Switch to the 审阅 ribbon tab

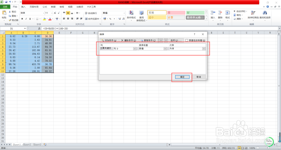coord(62,7)
